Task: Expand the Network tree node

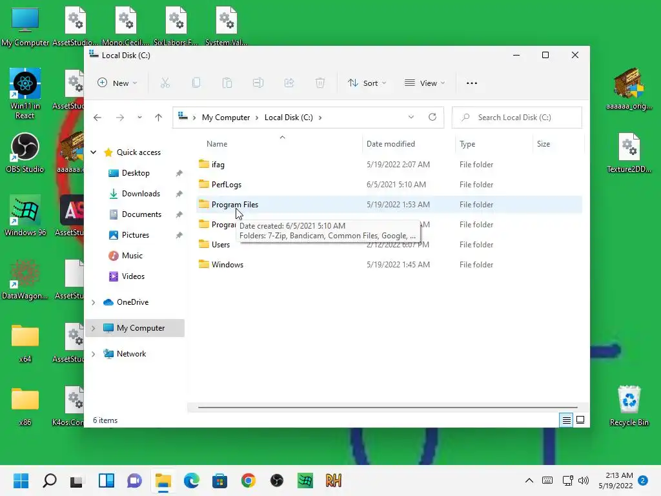Action: tap(94, 354)
